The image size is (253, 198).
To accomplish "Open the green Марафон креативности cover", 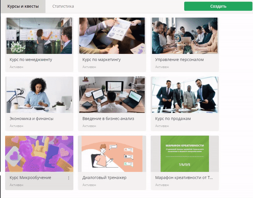I will pos(185,154).
